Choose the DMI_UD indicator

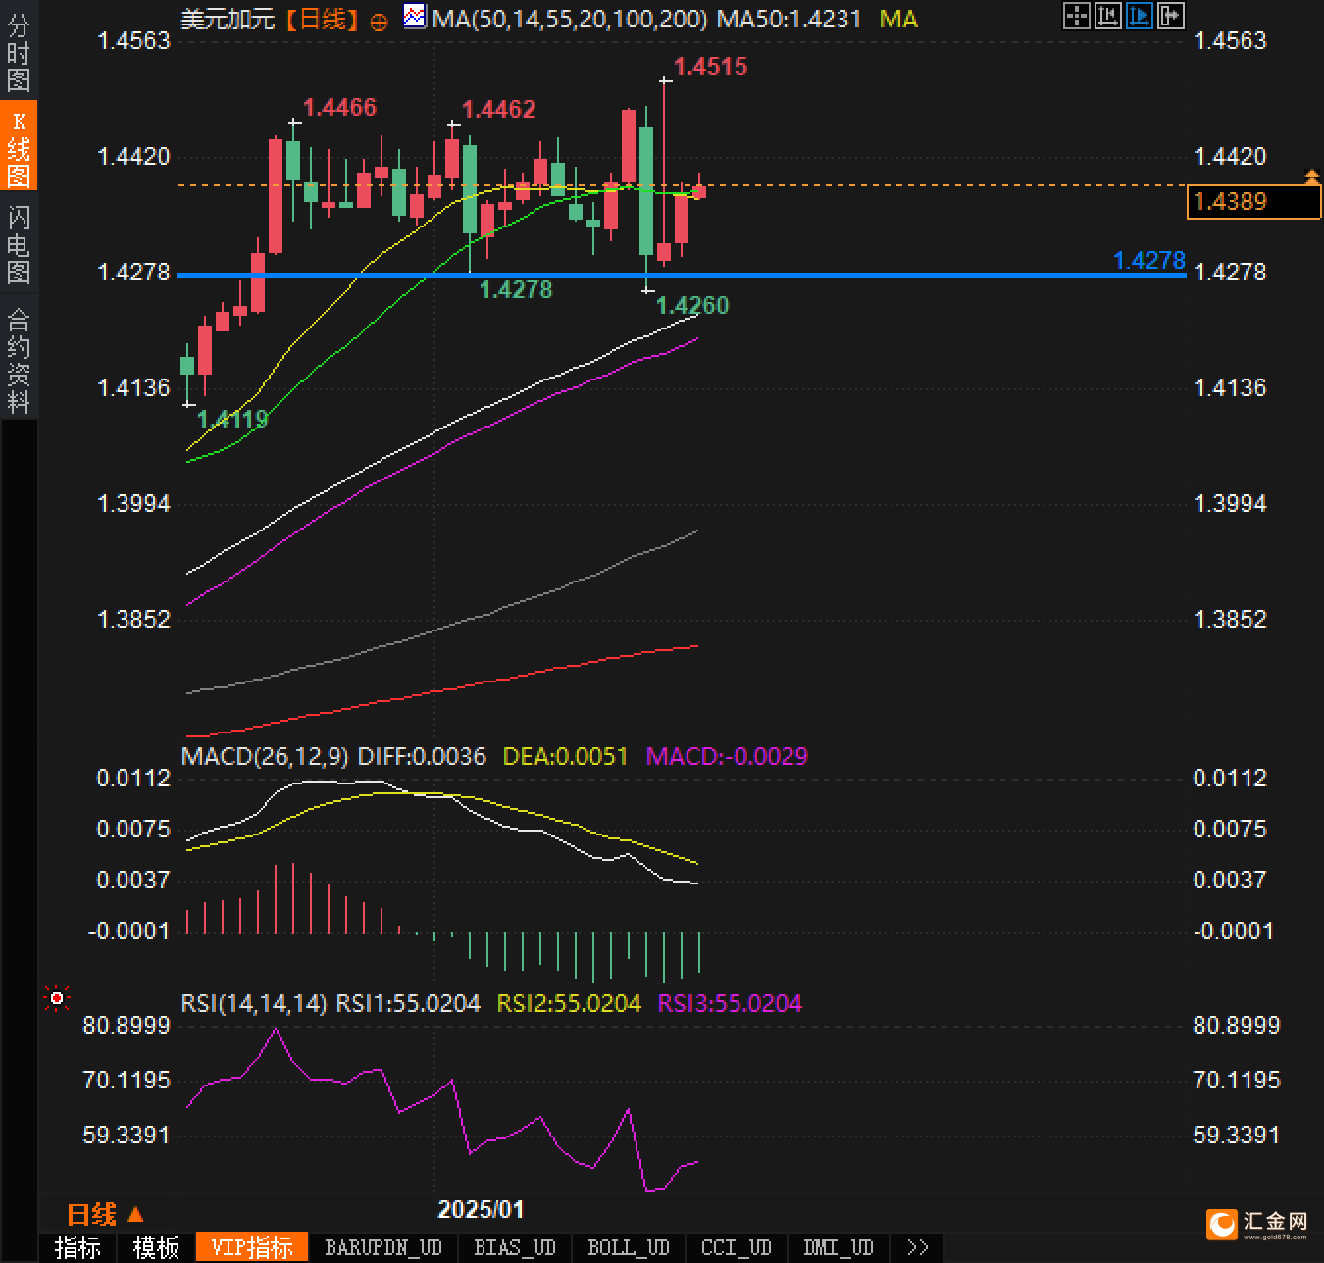(839, 1247)
